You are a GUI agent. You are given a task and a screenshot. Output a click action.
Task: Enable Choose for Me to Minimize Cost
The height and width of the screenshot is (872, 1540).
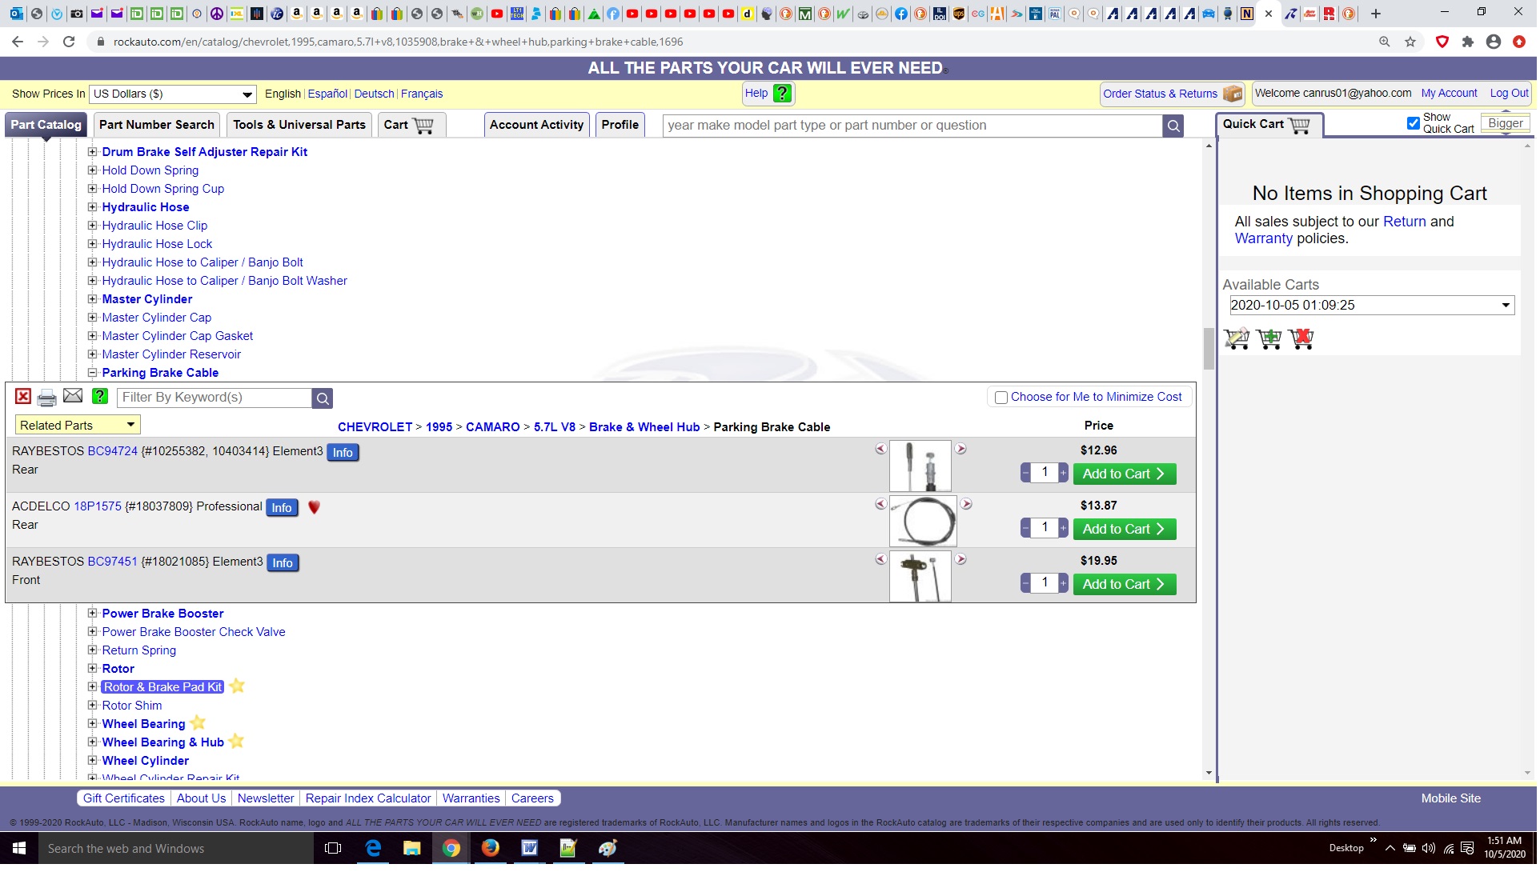coord(1000,396)
